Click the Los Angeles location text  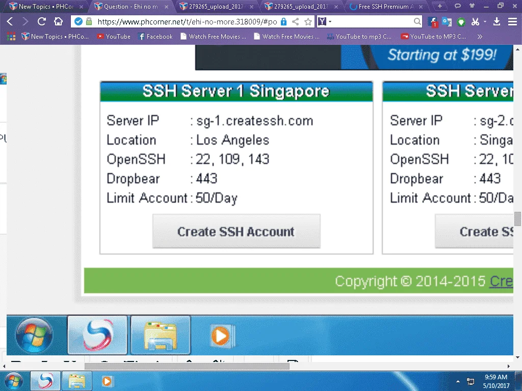point(232,140)
